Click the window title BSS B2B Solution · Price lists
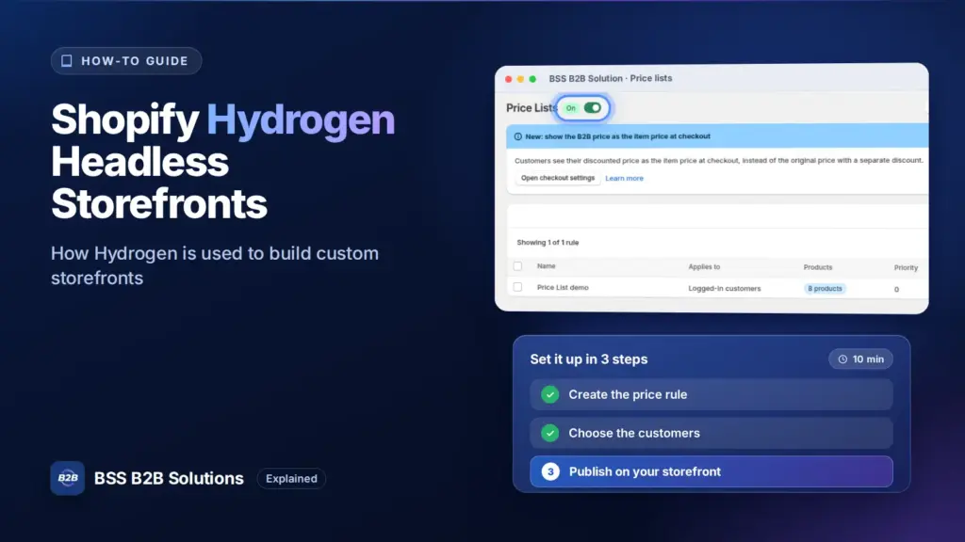 pos(611,79)
